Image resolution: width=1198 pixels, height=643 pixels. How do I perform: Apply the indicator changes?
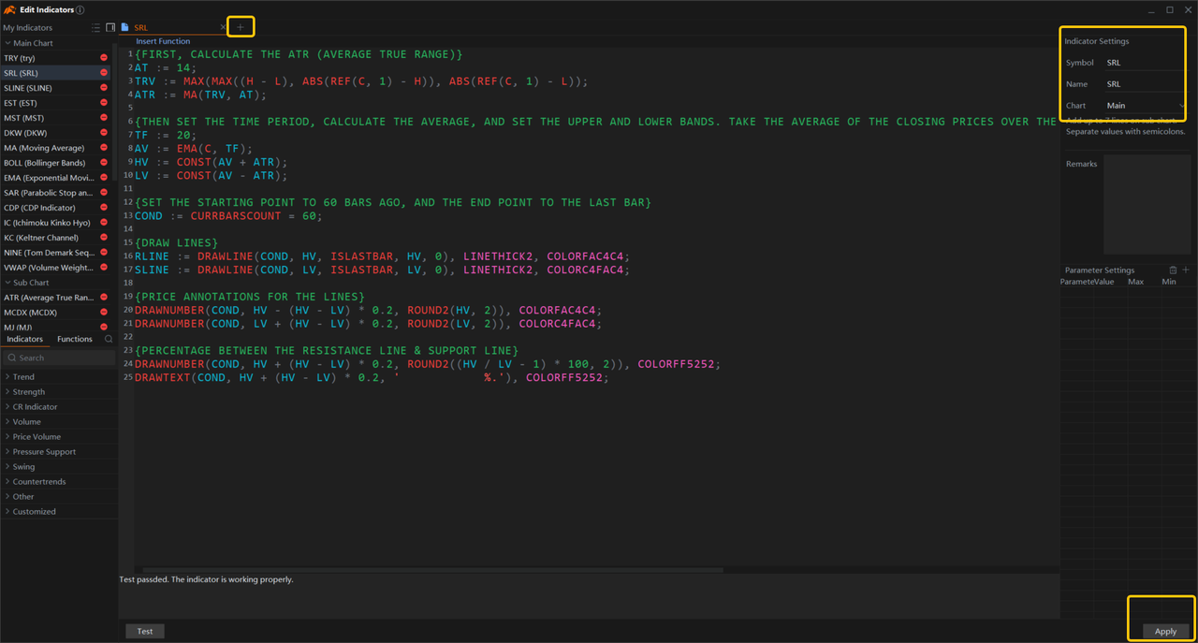point(1165,631)
